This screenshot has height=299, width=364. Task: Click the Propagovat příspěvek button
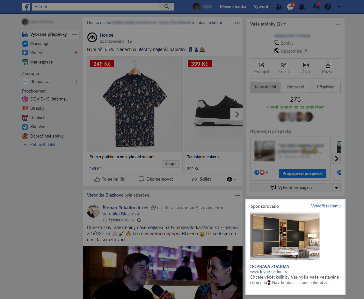coord(302,174)
